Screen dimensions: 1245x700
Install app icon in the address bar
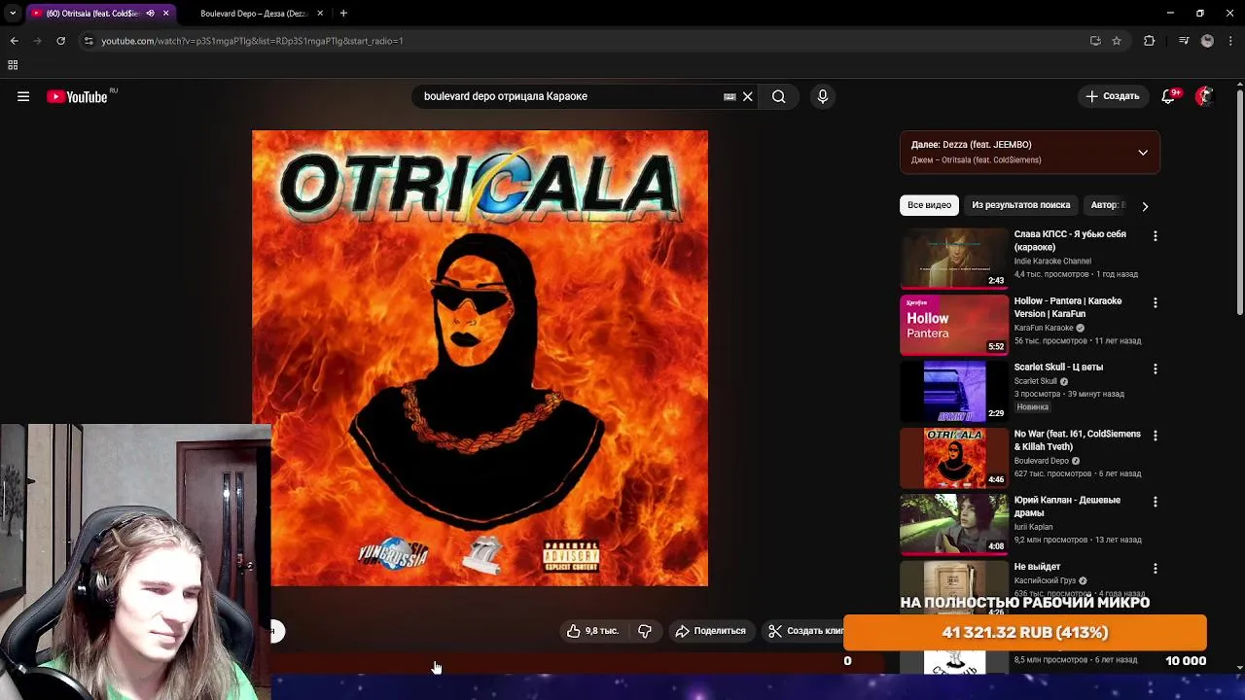(x=1095, y=41)
